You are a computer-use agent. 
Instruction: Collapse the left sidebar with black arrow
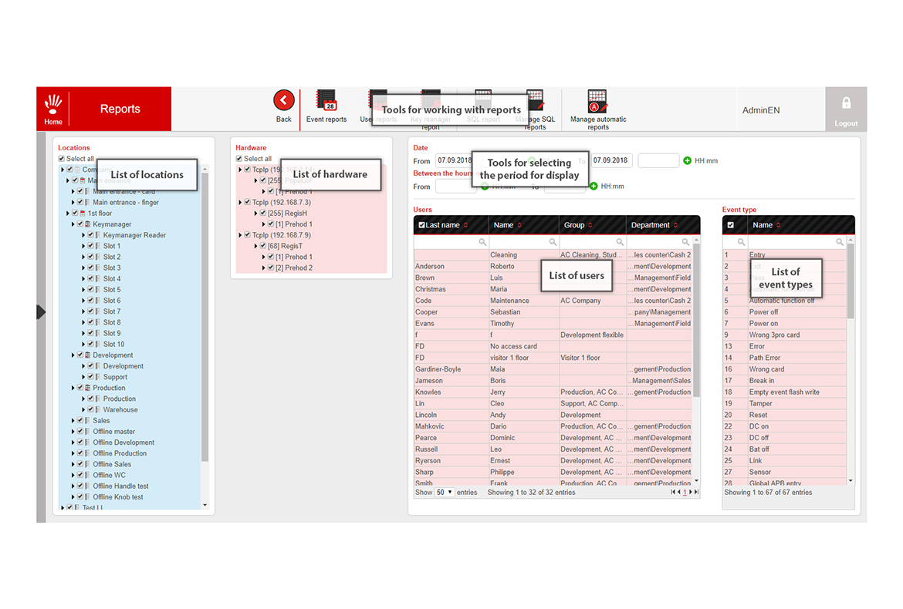point(41,312)
